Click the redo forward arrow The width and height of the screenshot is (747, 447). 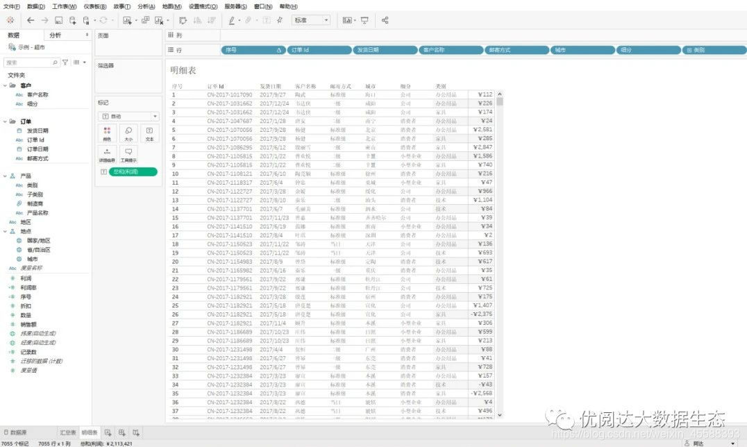click(45, 20)
